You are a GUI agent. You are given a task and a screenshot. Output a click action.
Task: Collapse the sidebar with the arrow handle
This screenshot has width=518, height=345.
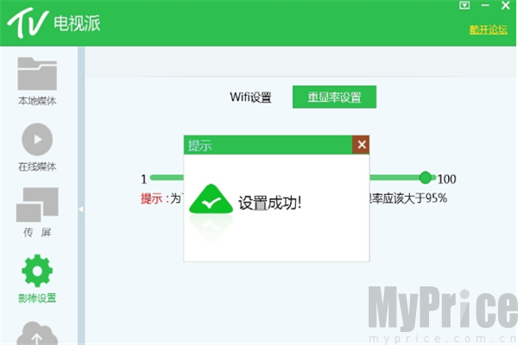point(81,209)
